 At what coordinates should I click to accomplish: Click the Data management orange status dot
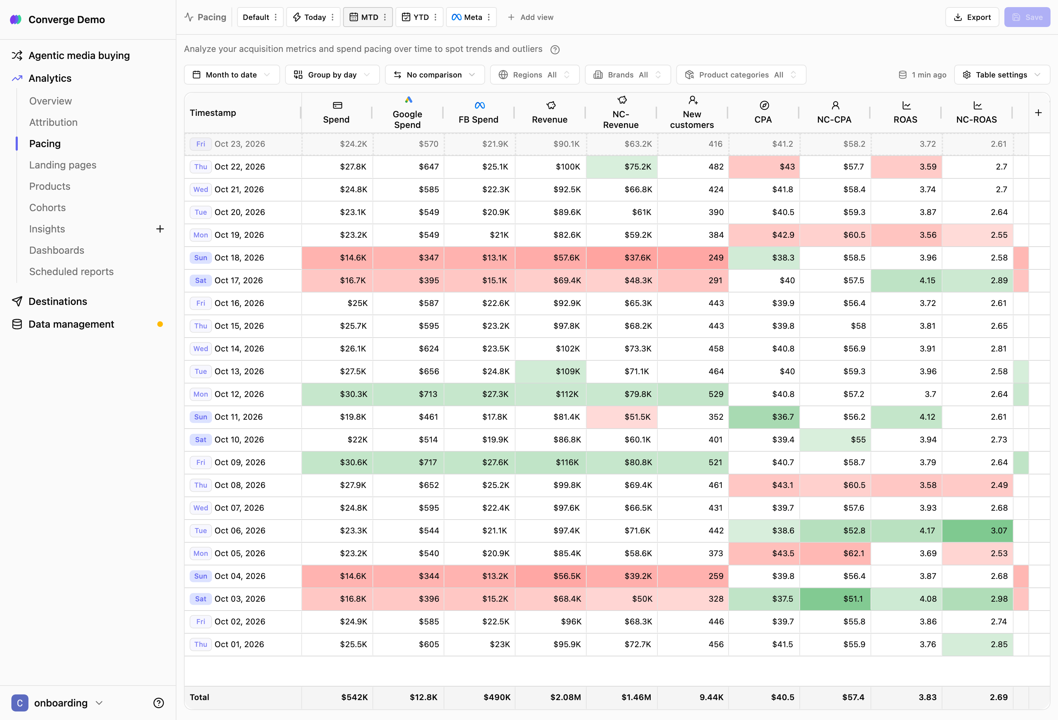pyautogui.click(x=160, y=324)
